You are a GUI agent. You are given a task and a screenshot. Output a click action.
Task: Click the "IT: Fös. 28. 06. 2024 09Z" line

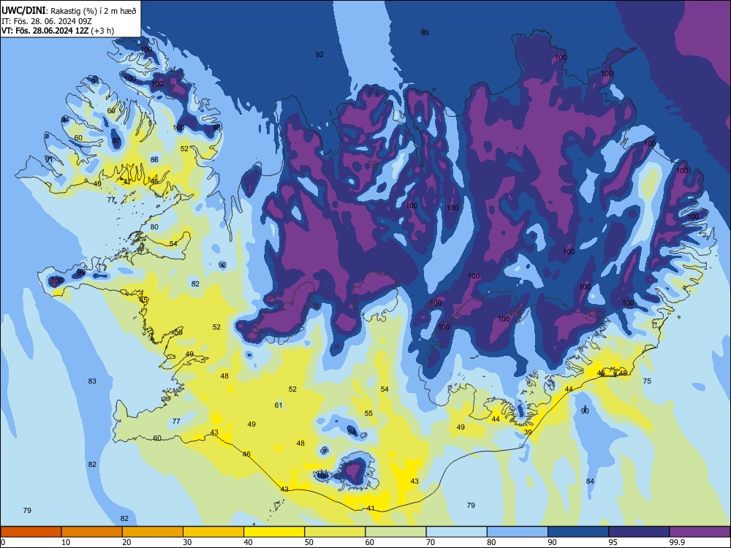click(x=47, y=21)
